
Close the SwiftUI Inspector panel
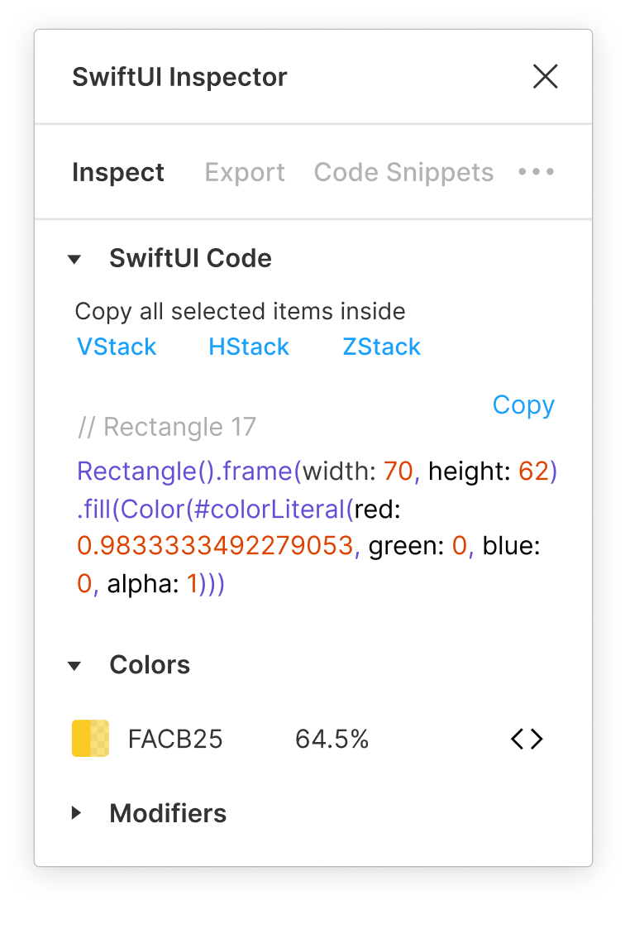[546, 77]
